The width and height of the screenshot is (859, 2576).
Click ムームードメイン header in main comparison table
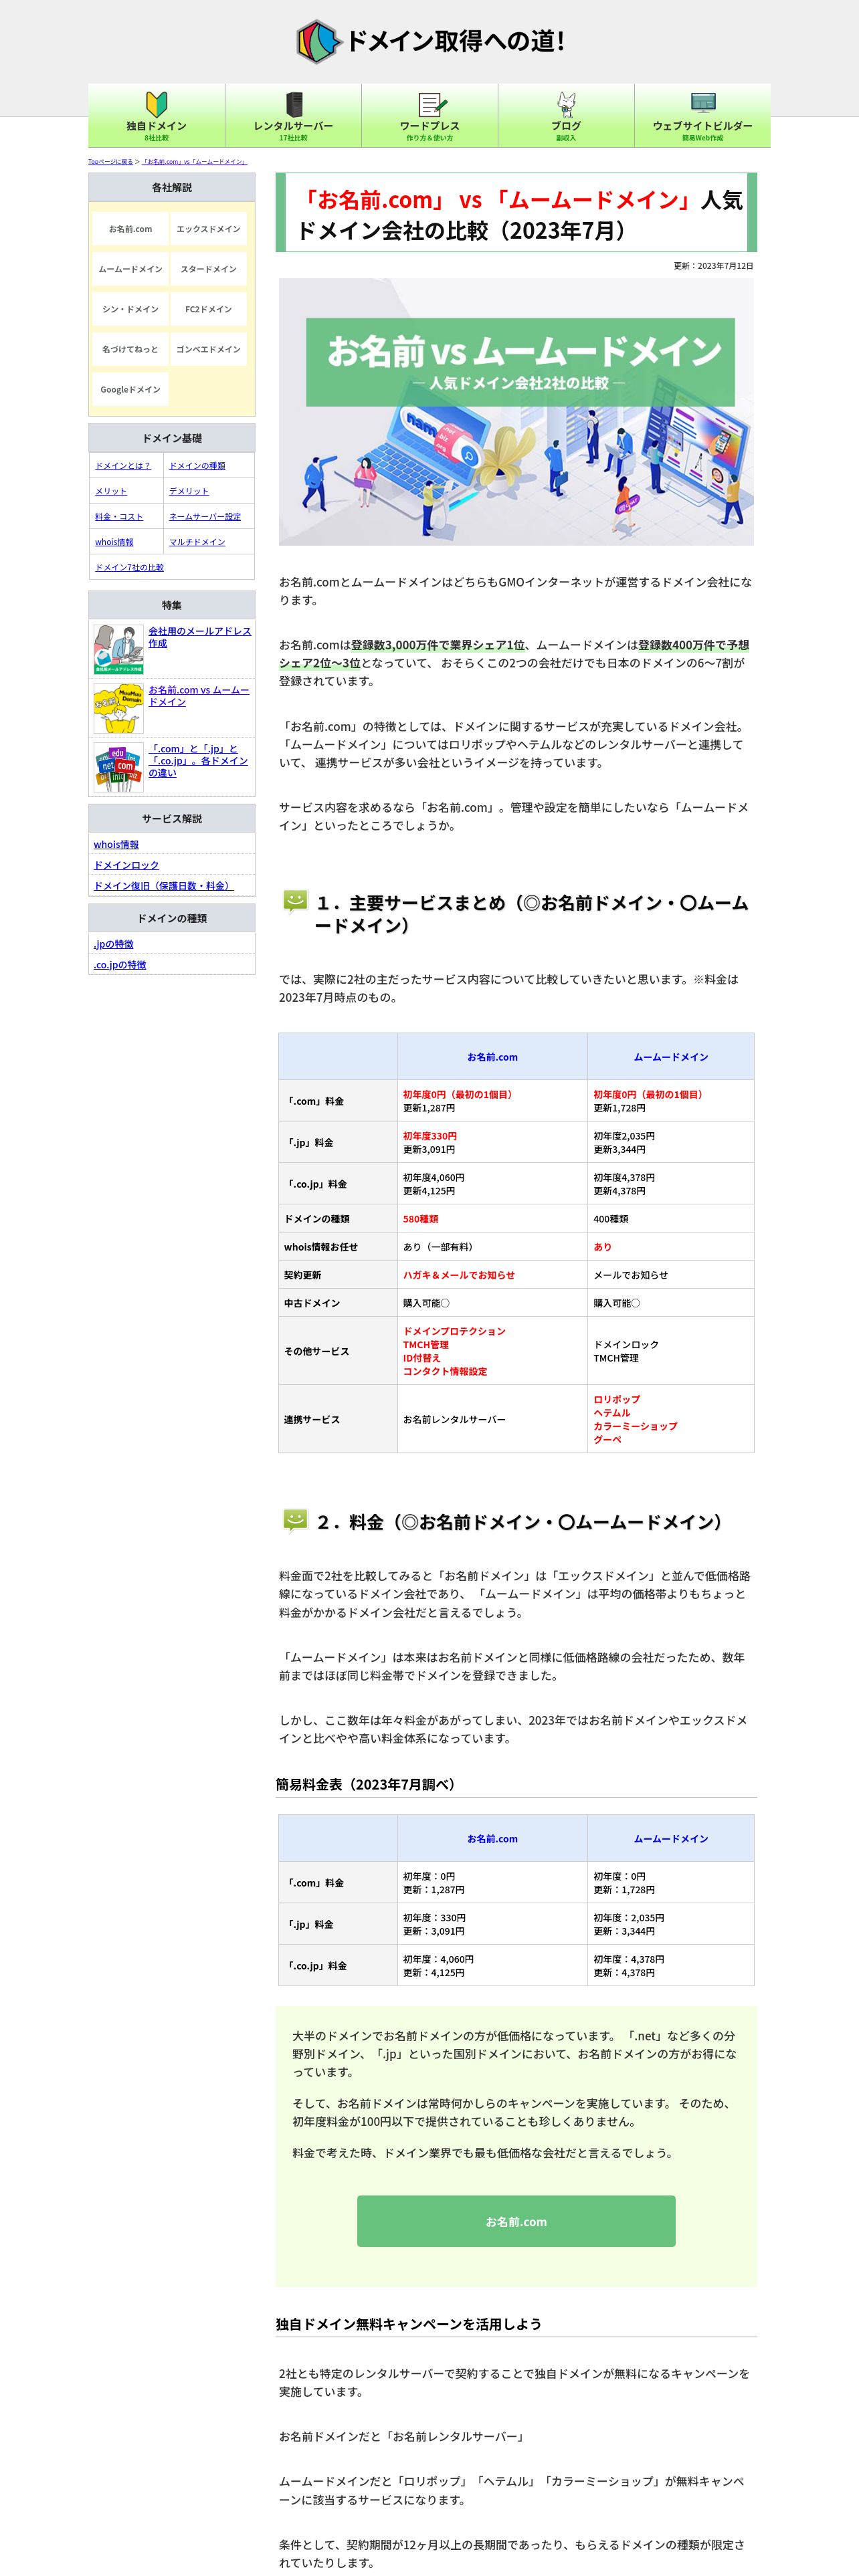tap(671, 1057)
